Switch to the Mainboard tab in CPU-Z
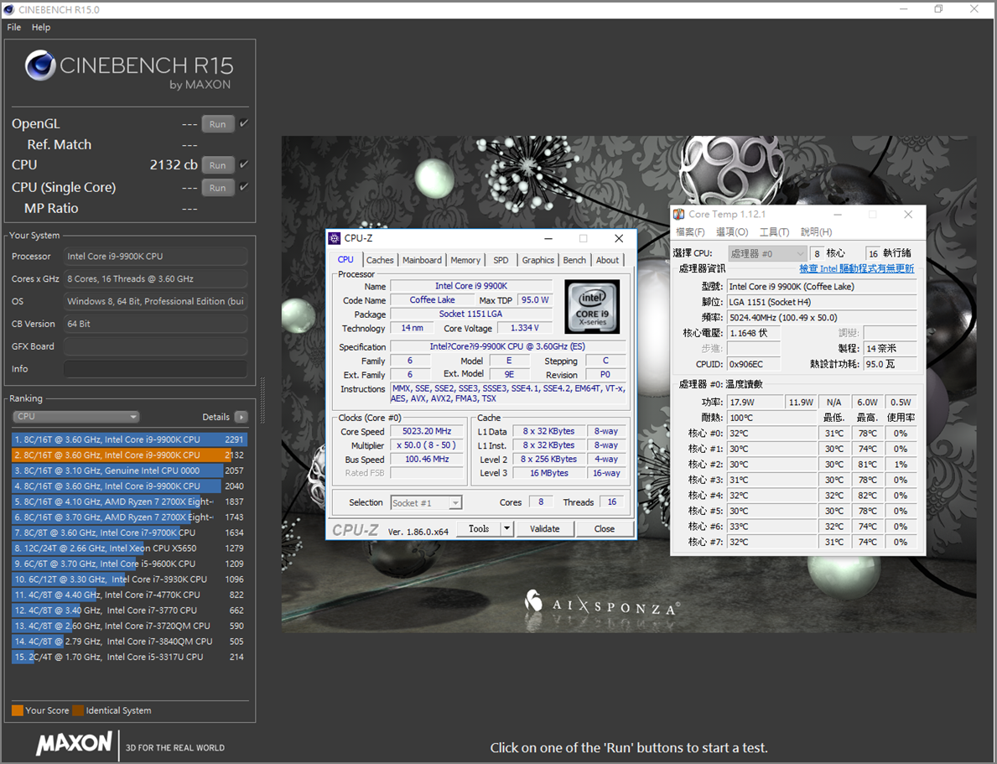The height and width of the screenshot is (764, 997). point(422,260)
